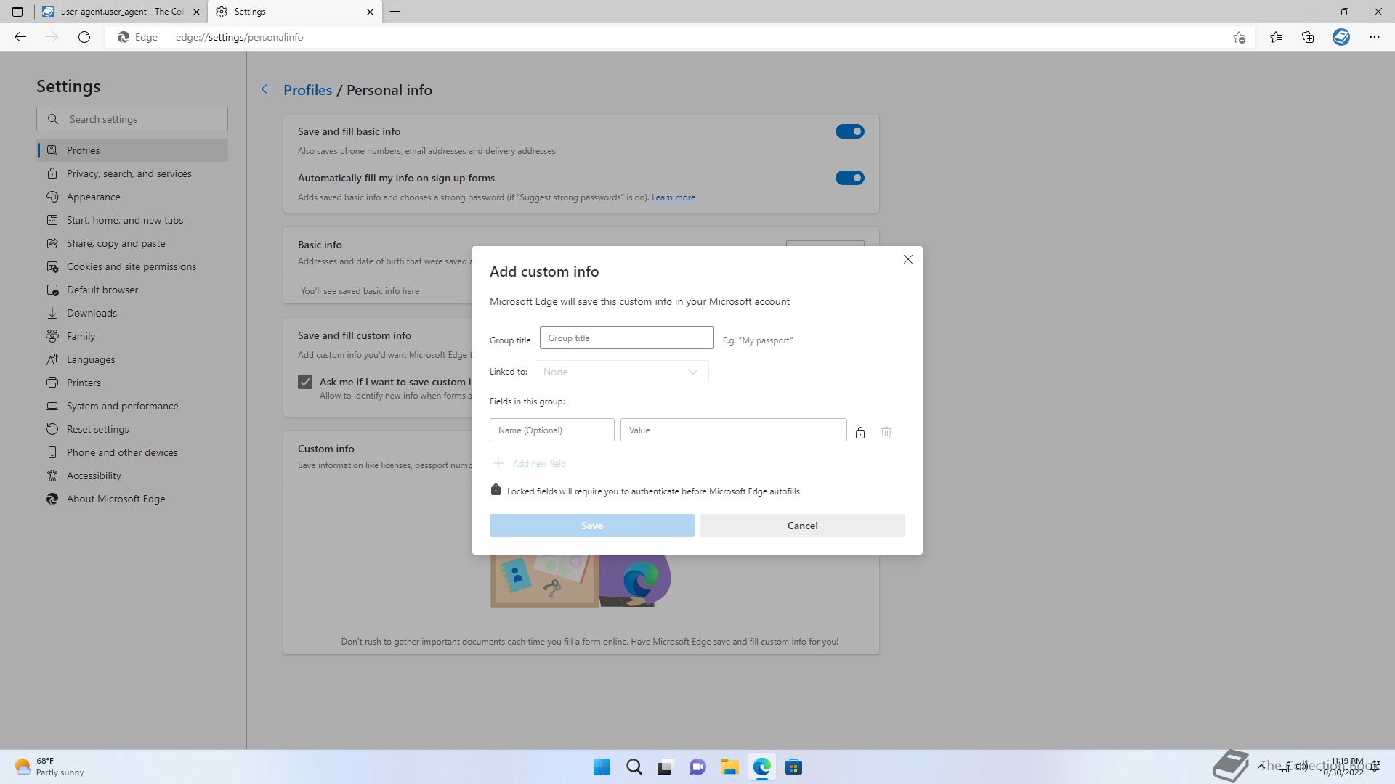Click the profile avatar icon

(x=1341, y=37)
